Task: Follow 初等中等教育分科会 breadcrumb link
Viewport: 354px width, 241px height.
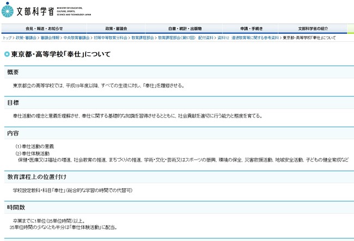Action: coord(111,38)
